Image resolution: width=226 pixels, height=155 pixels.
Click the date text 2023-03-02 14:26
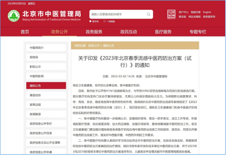(123, 76)
